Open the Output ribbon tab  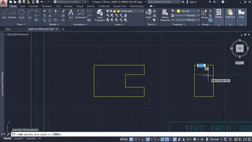coord(80,6)
